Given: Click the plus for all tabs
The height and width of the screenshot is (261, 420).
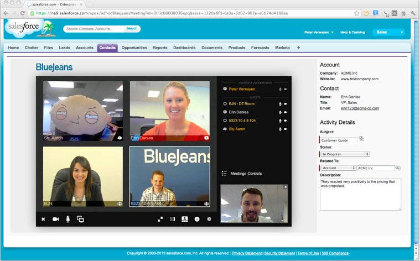Looking at the screenshot, I should [x=298, y=48].
